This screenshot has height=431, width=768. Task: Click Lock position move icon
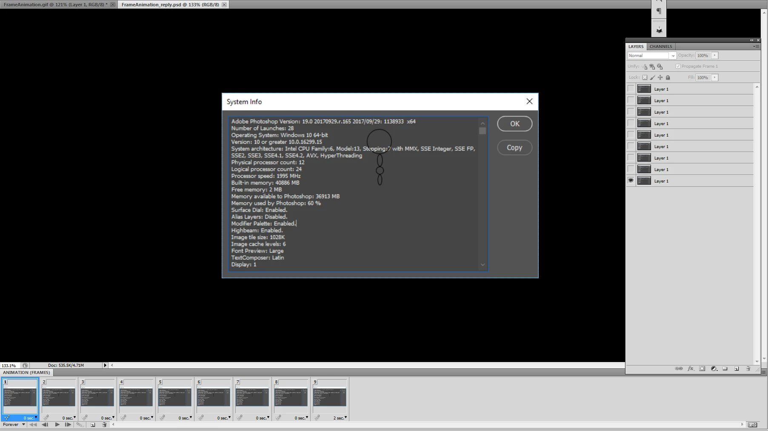(660, 77)
